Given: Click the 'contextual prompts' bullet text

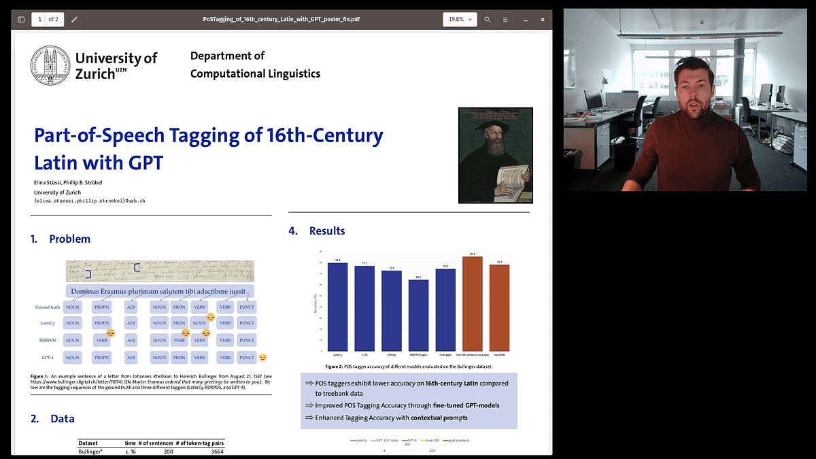Looking at the screenshot, I should (x=439, y=418).
